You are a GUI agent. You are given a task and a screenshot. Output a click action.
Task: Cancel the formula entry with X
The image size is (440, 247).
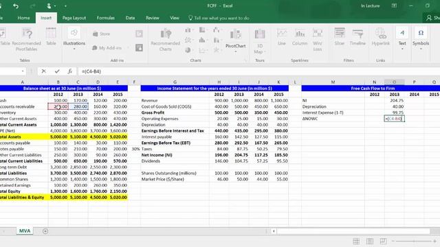[43, 71]
